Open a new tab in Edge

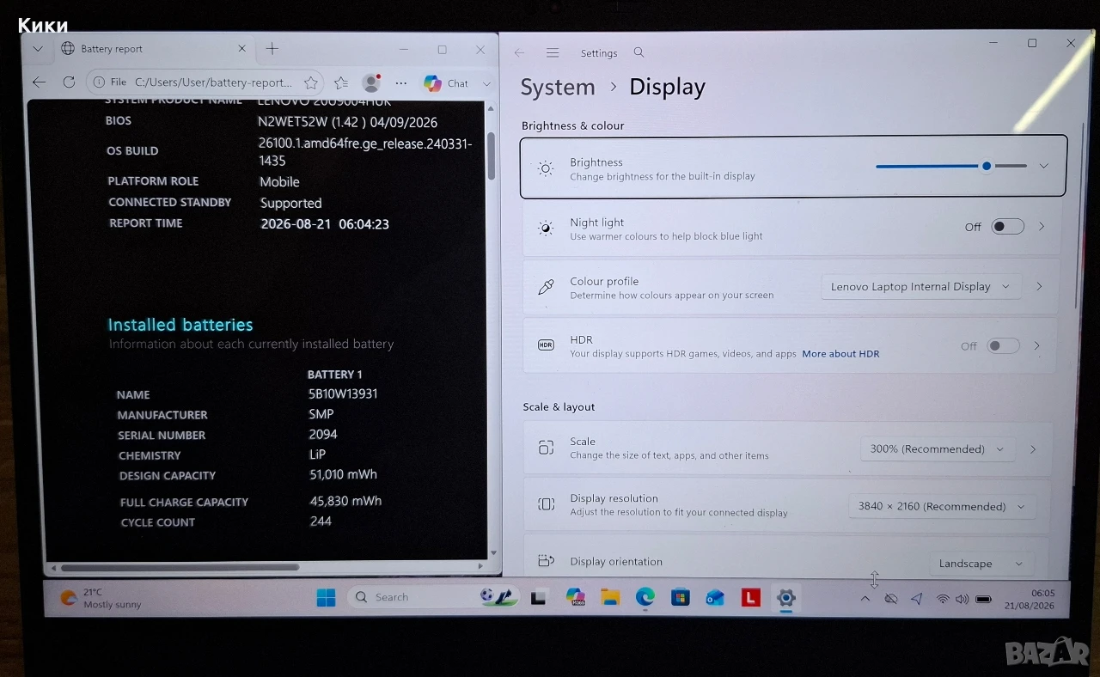[272, 49]
